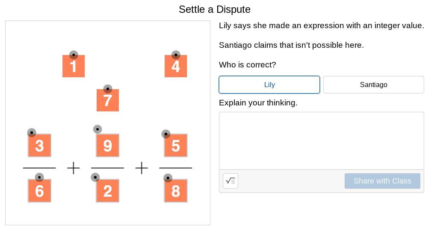Select the Lily answer option
Screen dimensions: 446x236
click(269, 84)
